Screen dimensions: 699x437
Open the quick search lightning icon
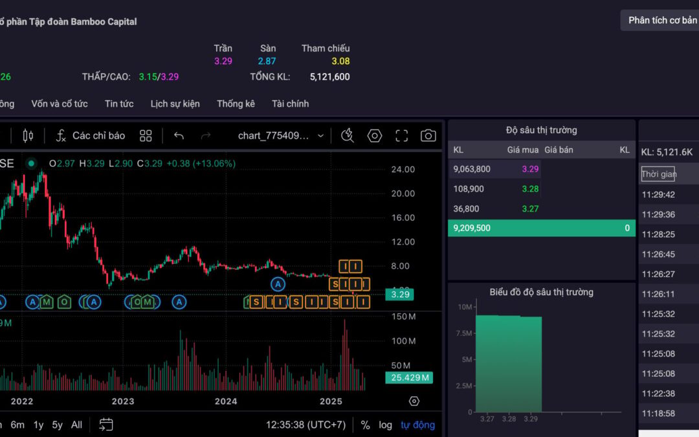pos(348,136)
